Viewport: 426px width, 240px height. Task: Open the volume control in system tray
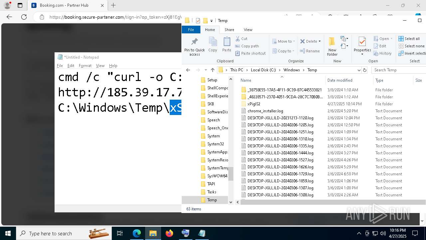(383, 233)
